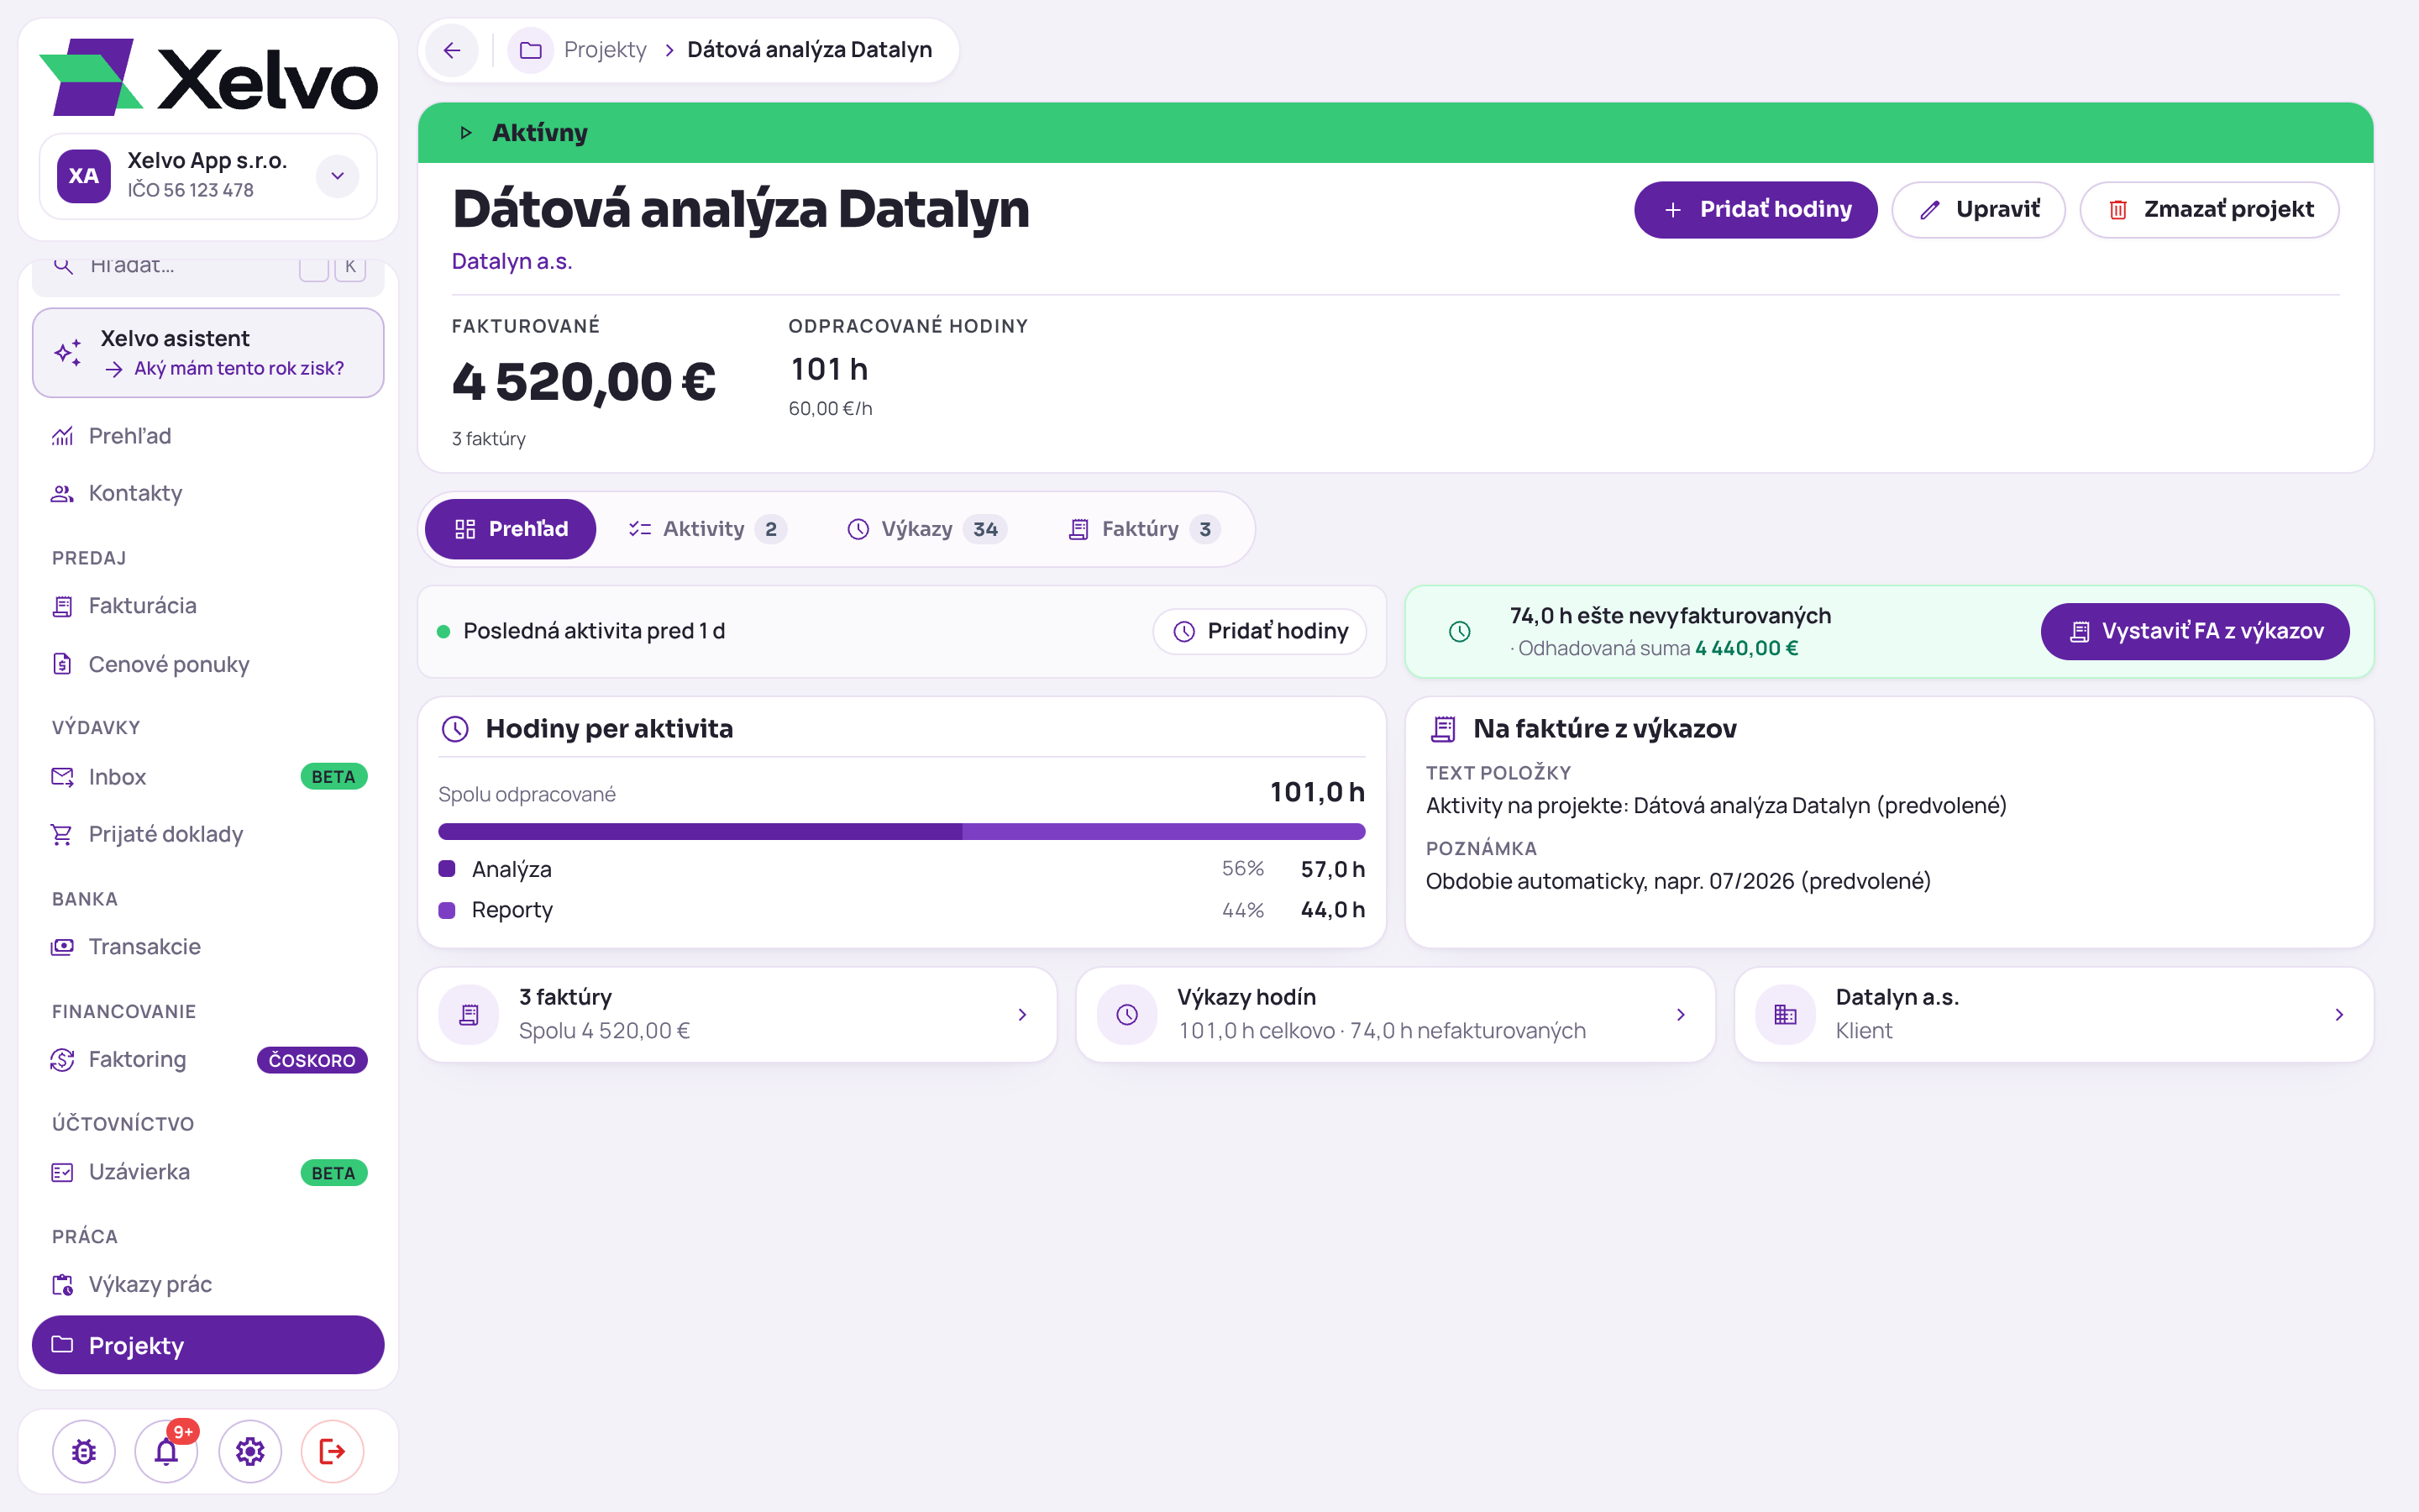Switch to the Faktúry tab

1145,529
